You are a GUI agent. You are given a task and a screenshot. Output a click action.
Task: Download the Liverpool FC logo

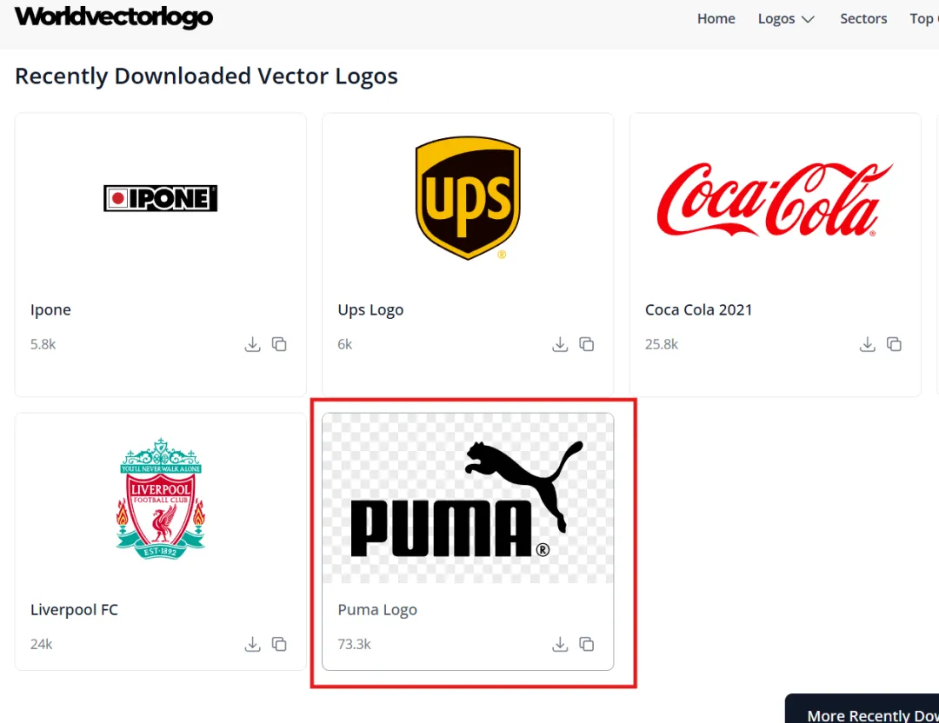[253, 644]
